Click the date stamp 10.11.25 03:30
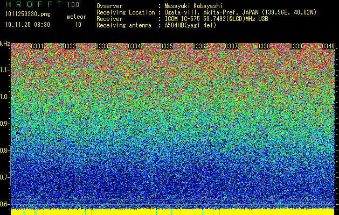The height and width of the screenshot is (215, 339). tap(27, 25)
